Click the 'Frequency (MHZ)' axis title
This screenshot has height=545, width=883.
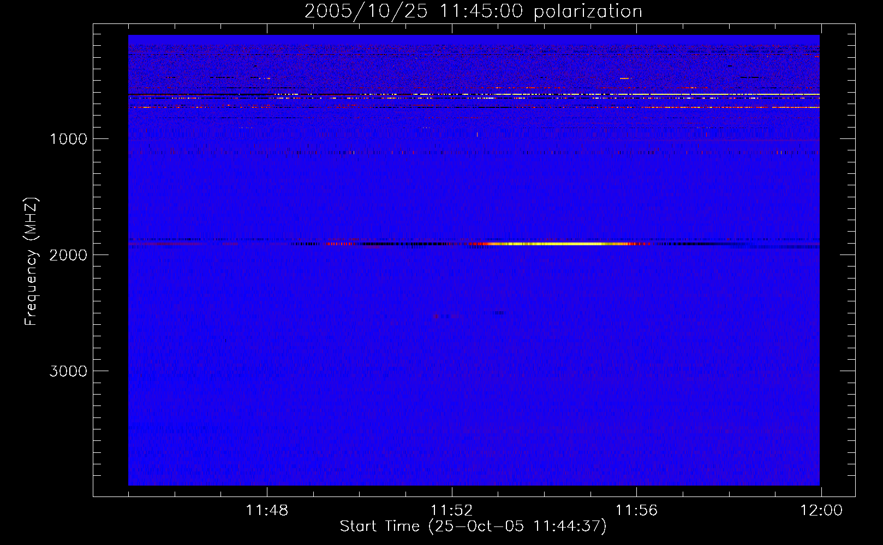tap(31, 262)
